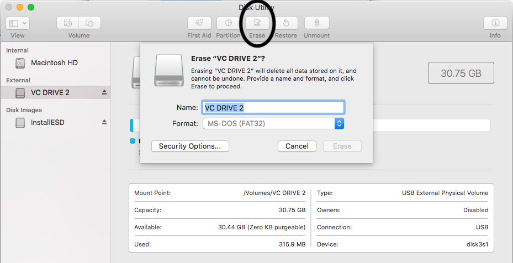
Task: Click the add volume icon
Action: (x=68, y=23)
